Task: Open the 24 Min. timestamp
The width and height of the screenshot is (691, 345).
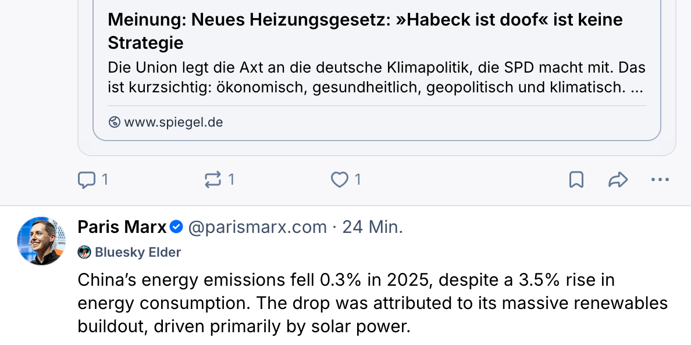Action: [x=372, y=227]
